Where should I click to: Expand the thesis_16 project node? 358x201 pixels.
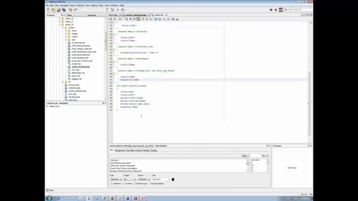60,18
